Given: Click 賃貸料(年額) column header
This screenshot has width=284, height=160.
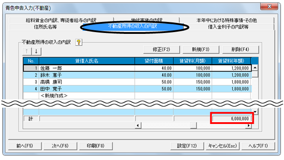Looking at the screenshot, I should [231, 61].
